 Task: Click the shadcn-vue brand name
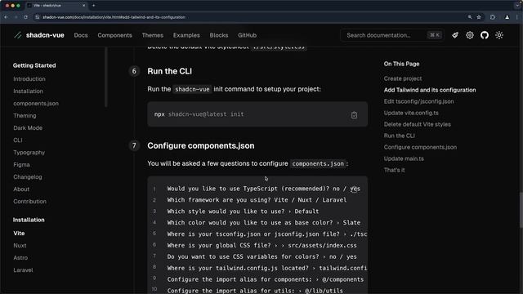[x=45, y=35]
